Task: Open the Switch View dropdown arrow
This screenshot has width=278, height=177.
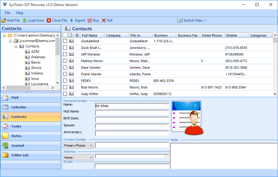Action: pos(205,21)
